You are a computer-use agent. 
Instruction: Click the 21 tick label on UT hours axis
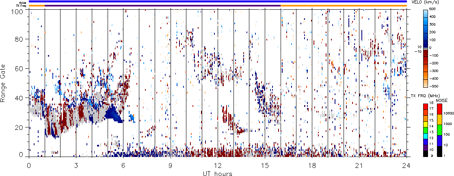click(359, 165)
